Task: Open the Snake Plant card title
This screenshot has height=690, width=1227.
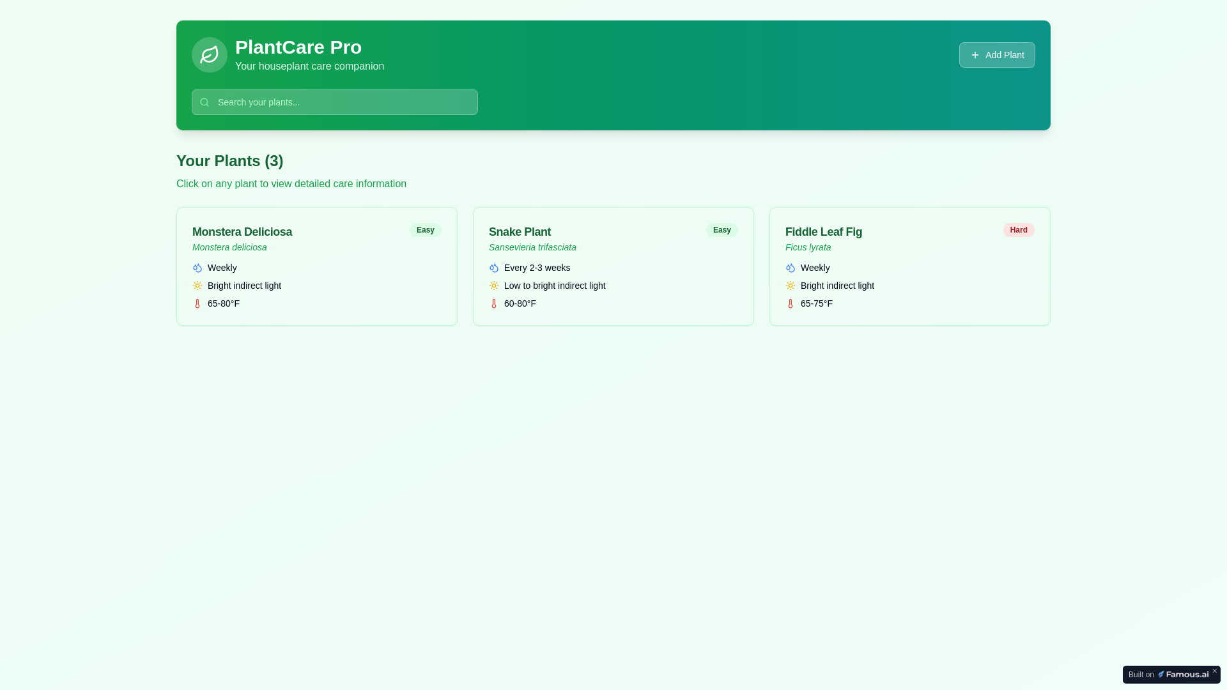Action: click(520, 232)
